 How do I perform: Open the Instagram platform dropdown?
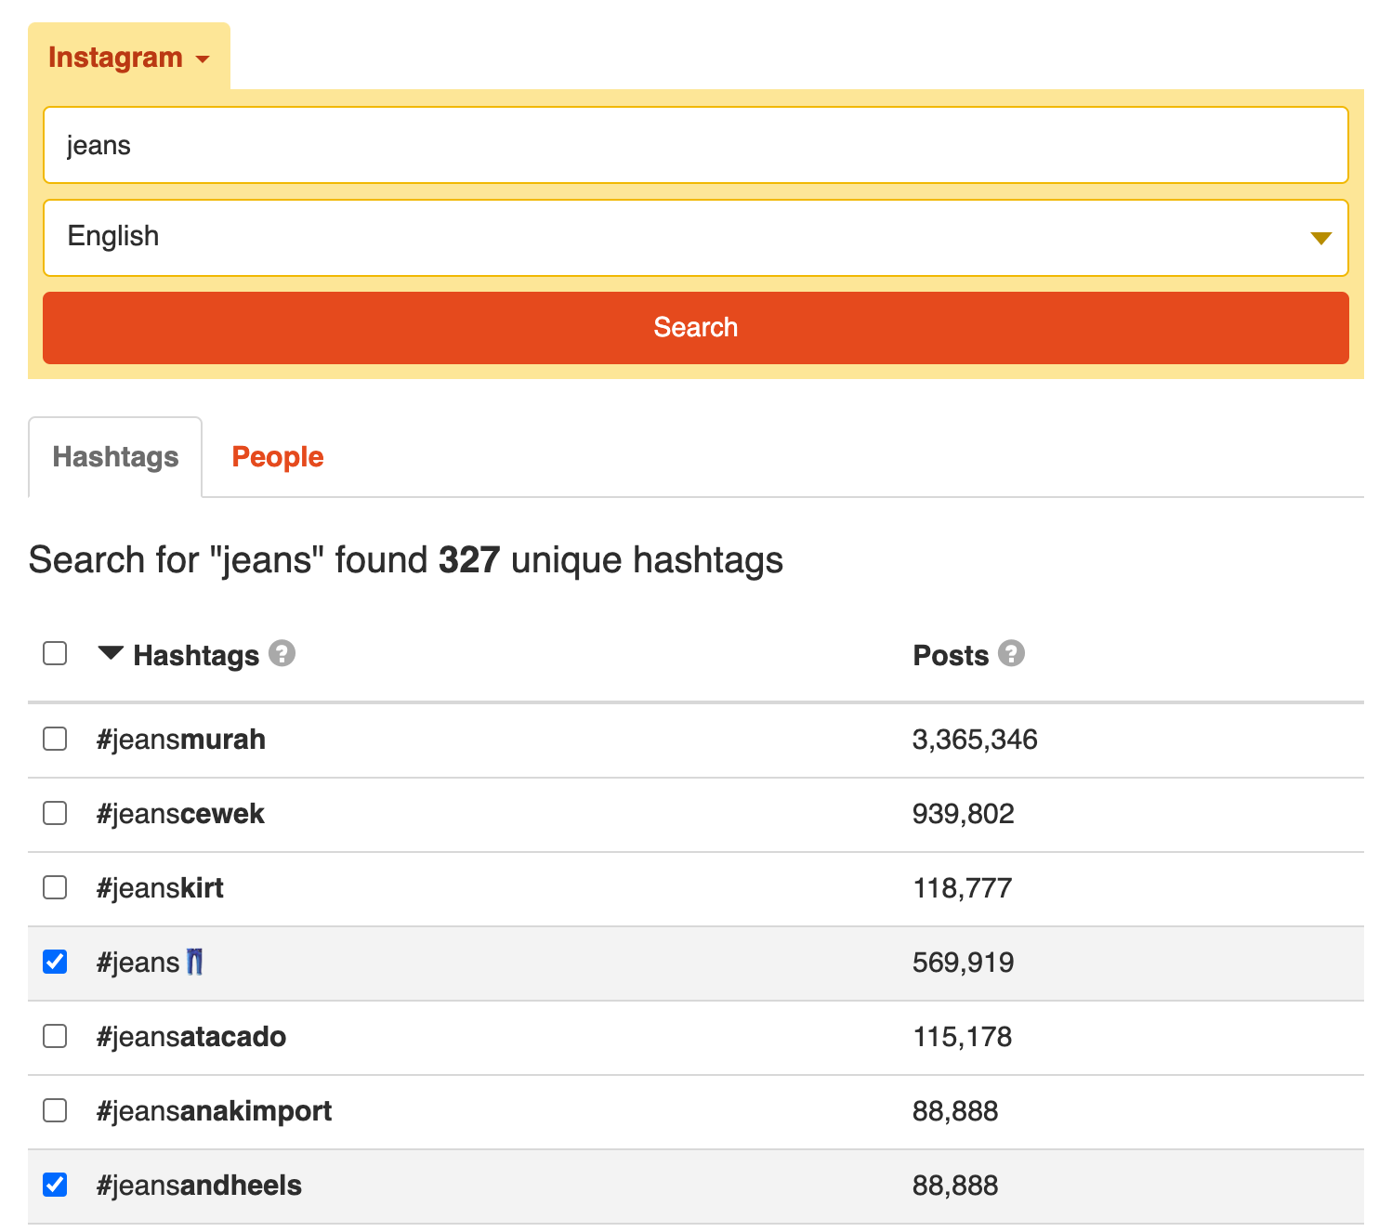click(x=129, y=58)
